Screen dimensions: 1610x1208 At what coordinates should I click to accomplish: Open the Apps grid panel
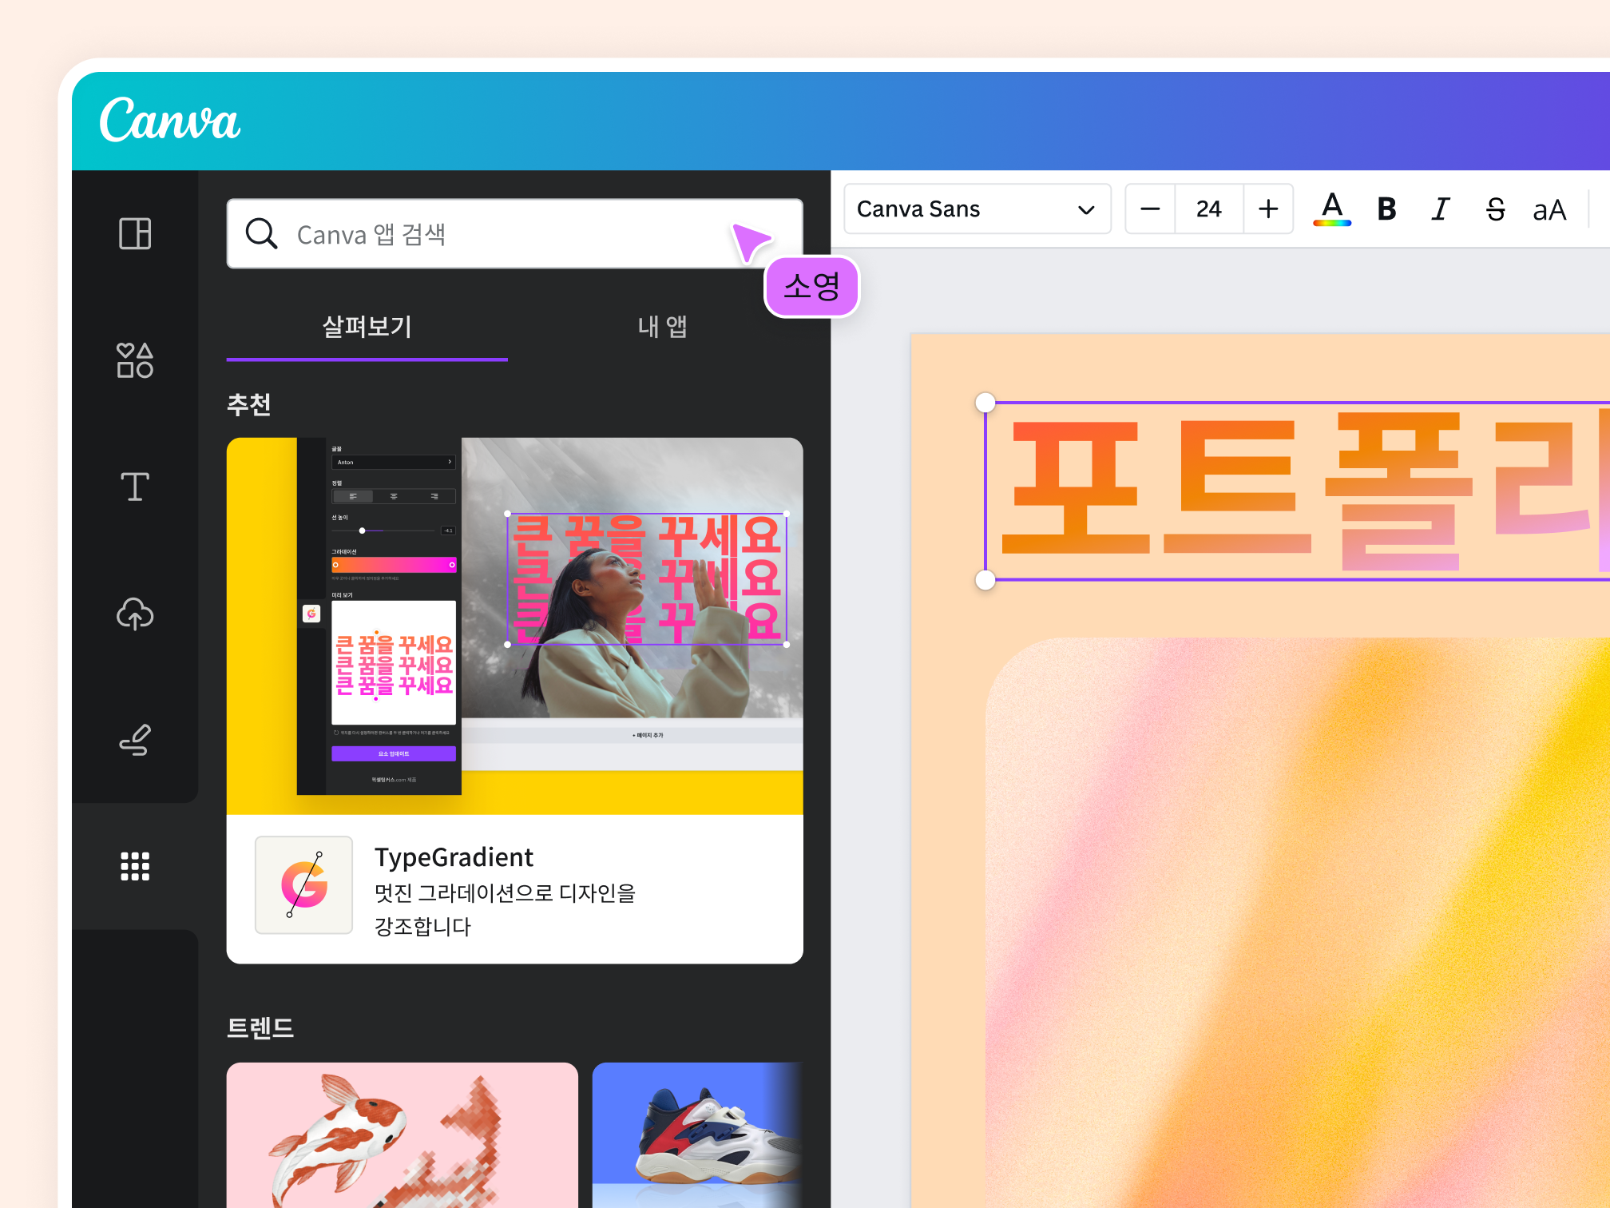pos(135,866)
